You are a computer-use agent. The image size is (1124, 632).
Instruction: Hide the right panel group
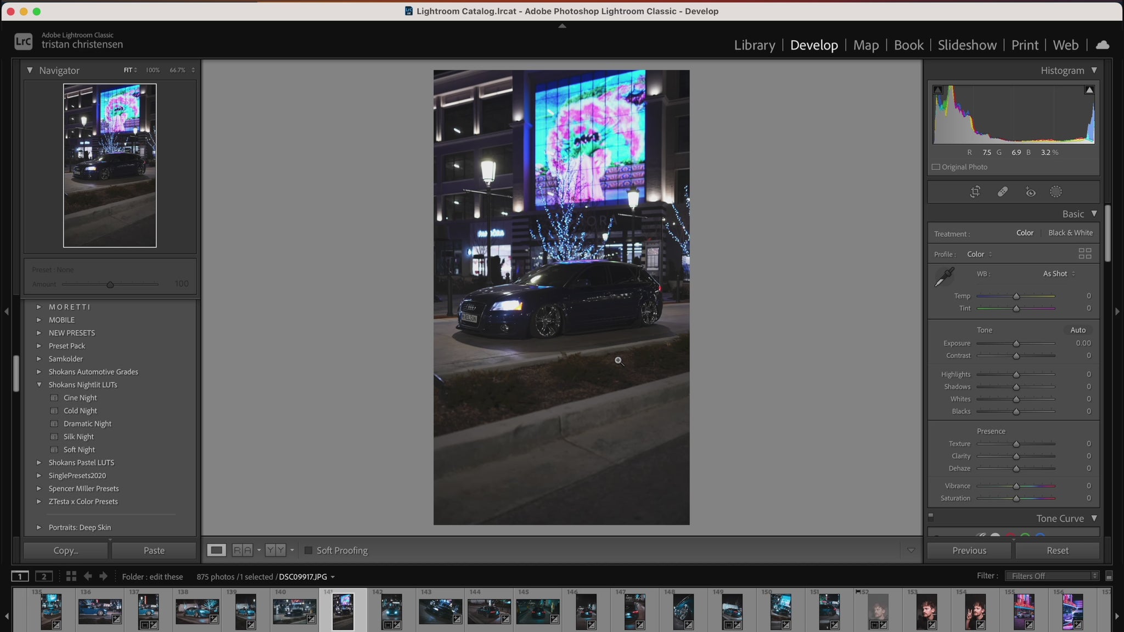[x=1117, y=312]
